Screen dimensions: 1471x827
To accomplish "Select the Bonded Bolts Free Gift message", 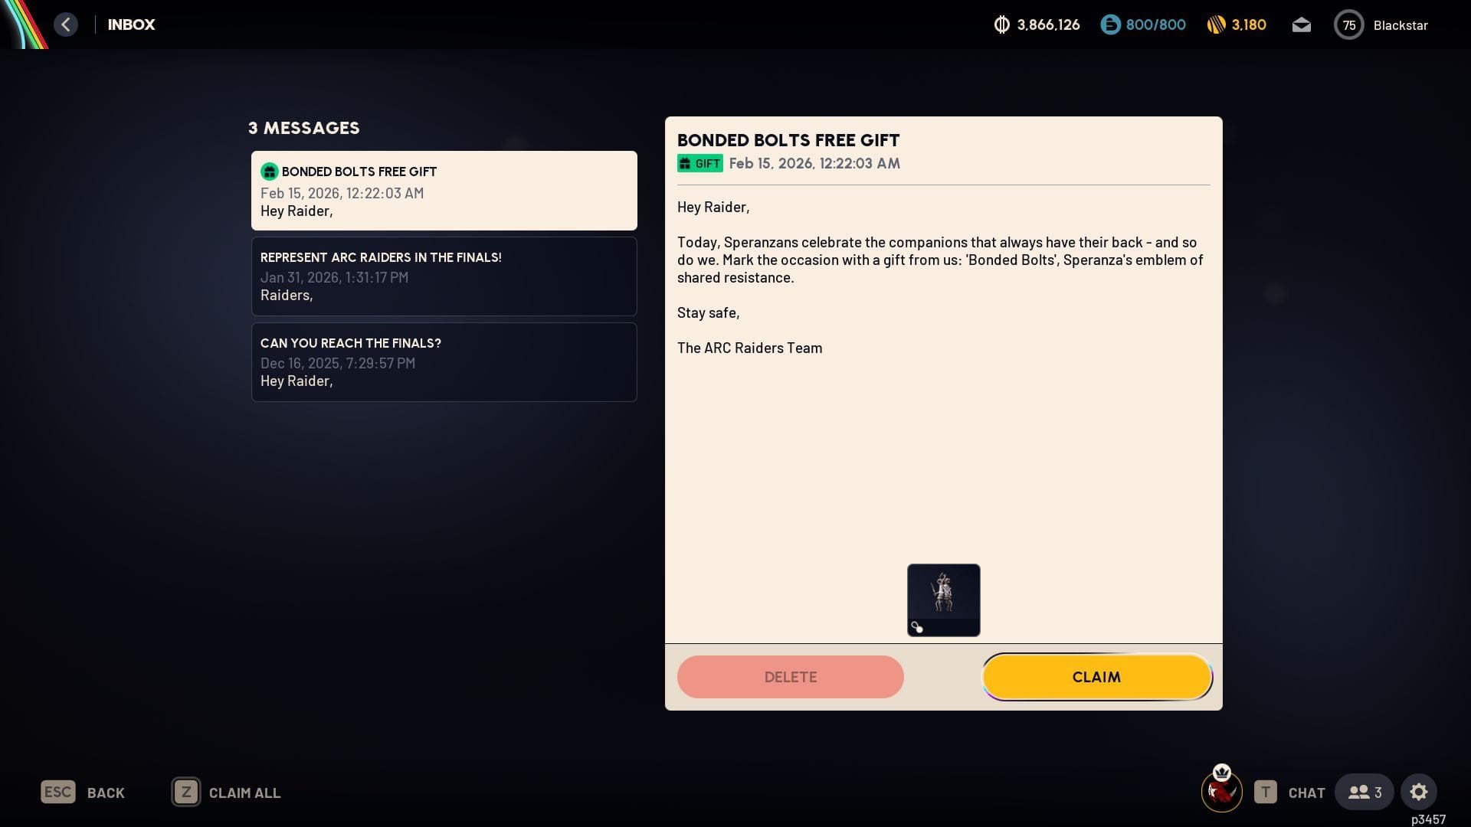I will point(444,191).
